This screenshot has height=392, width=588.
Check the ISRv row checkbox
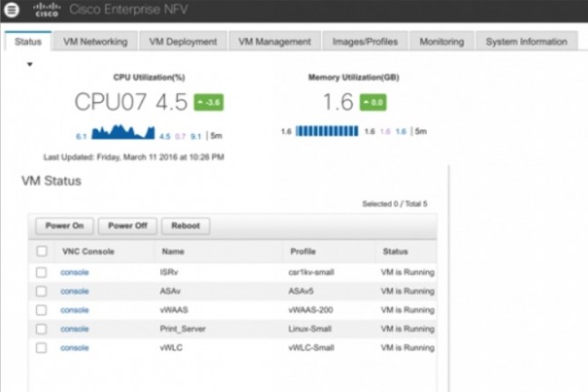[x=42, y=272]
